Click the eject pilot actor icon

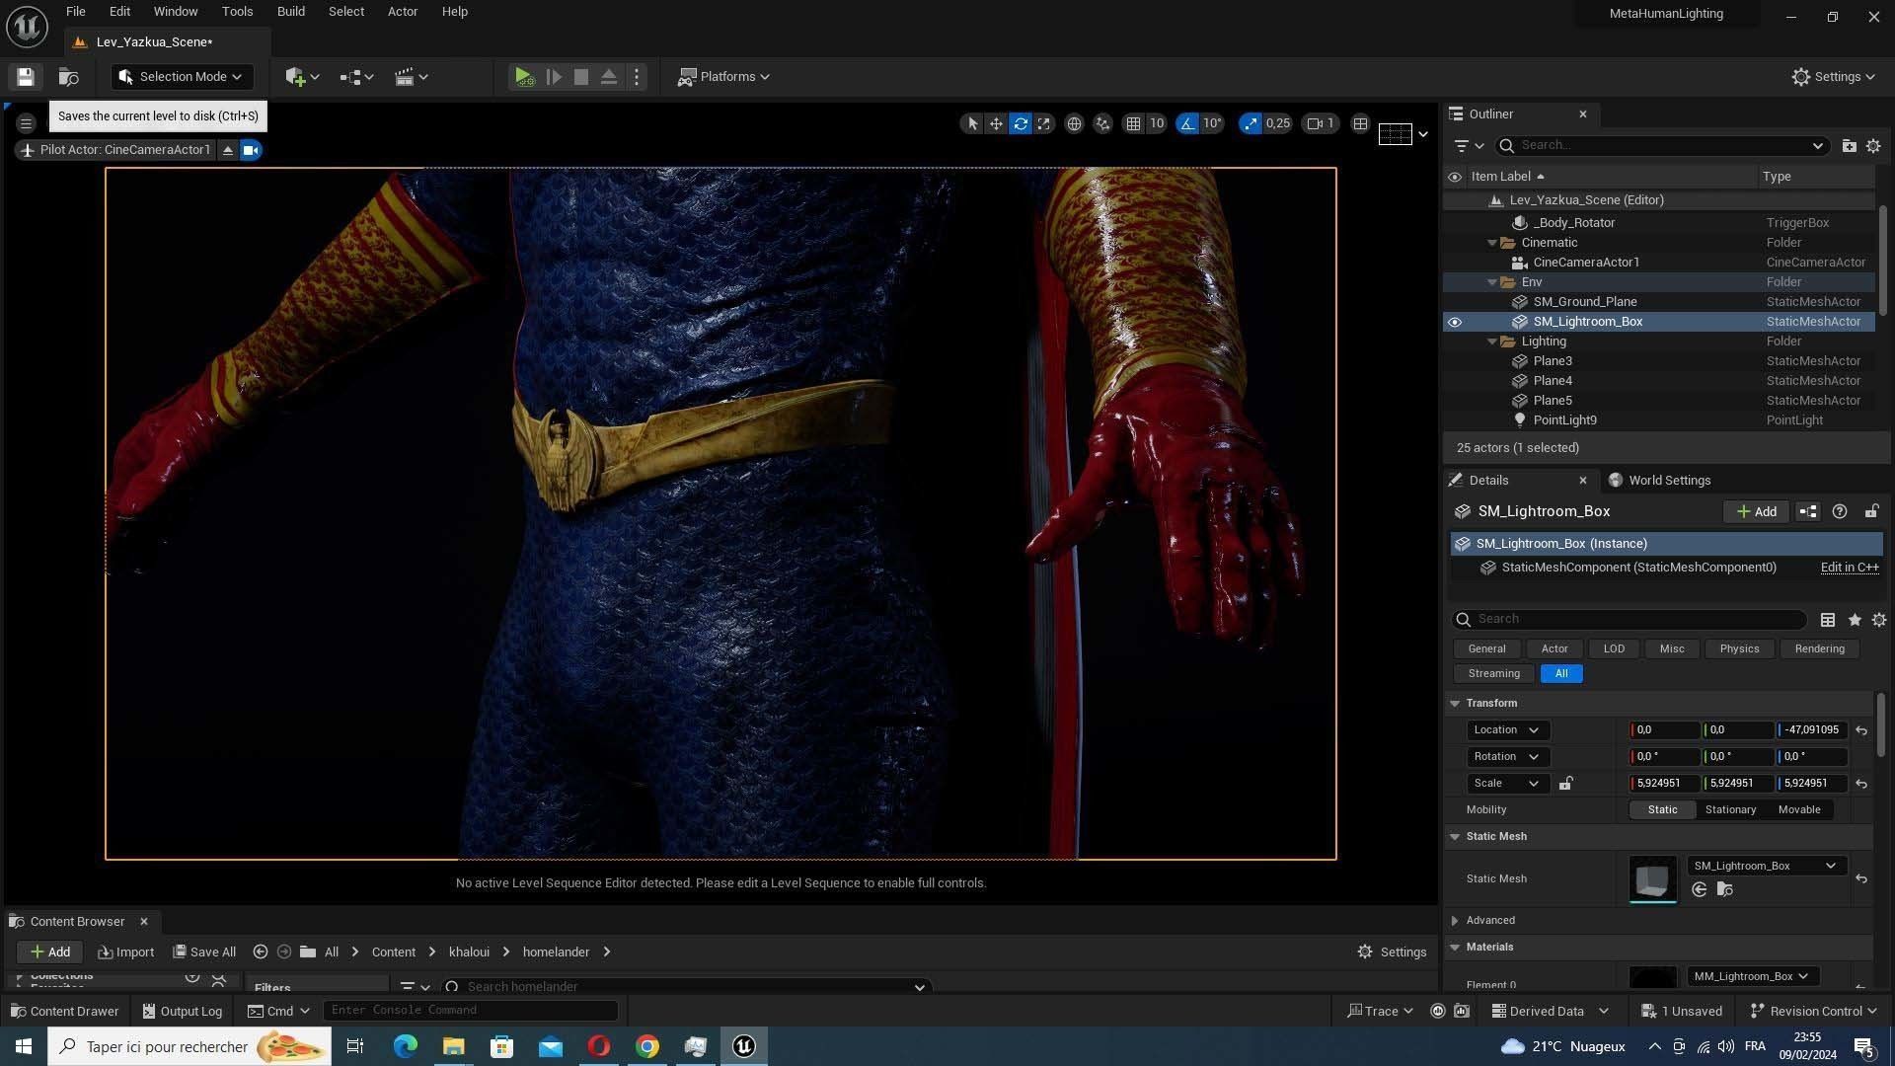point(228,150)
